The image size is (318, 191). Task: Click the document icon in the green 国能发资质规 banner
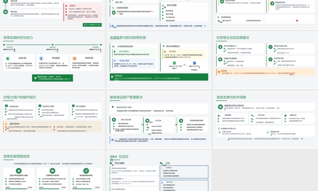pos(35,78)
